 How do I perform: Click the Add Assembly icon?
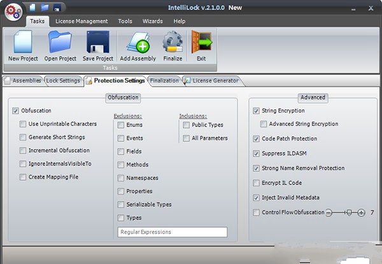coord(138,42)
